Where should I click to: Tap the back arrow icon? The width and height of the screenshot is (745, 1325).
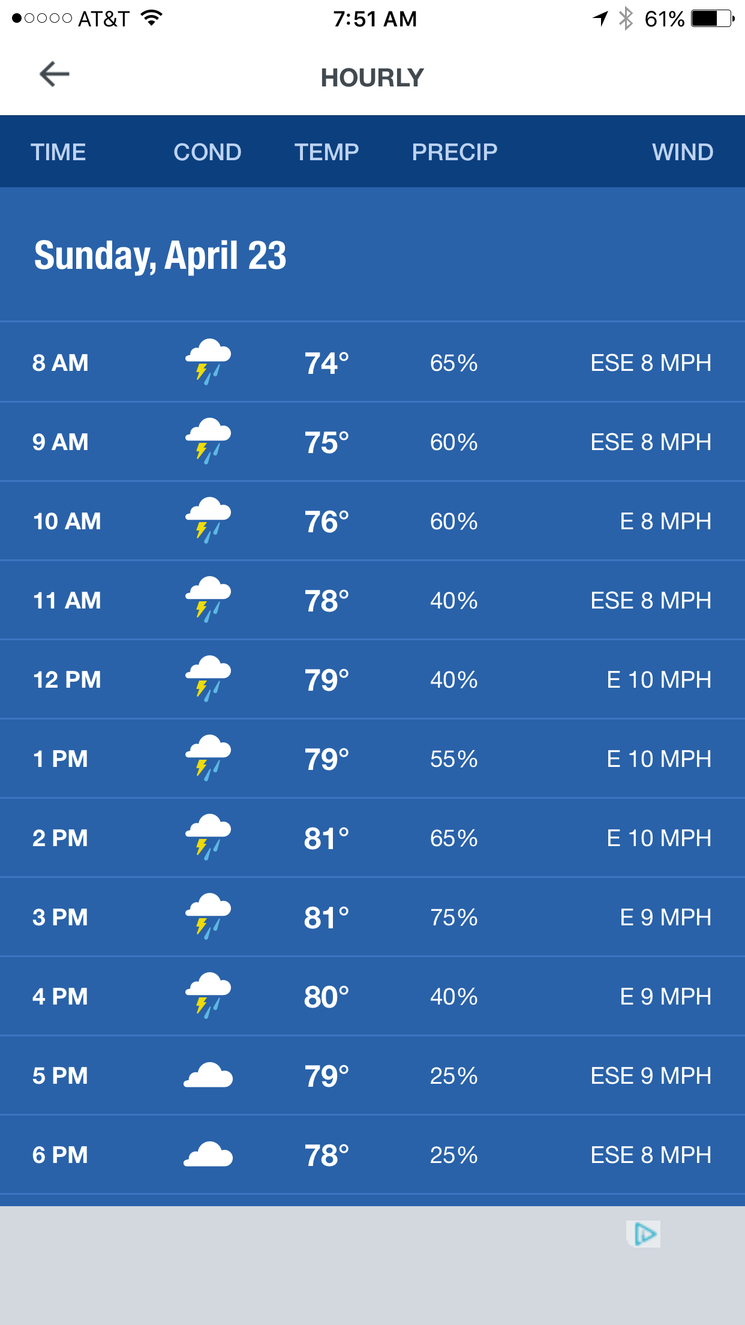coord(55,74)
